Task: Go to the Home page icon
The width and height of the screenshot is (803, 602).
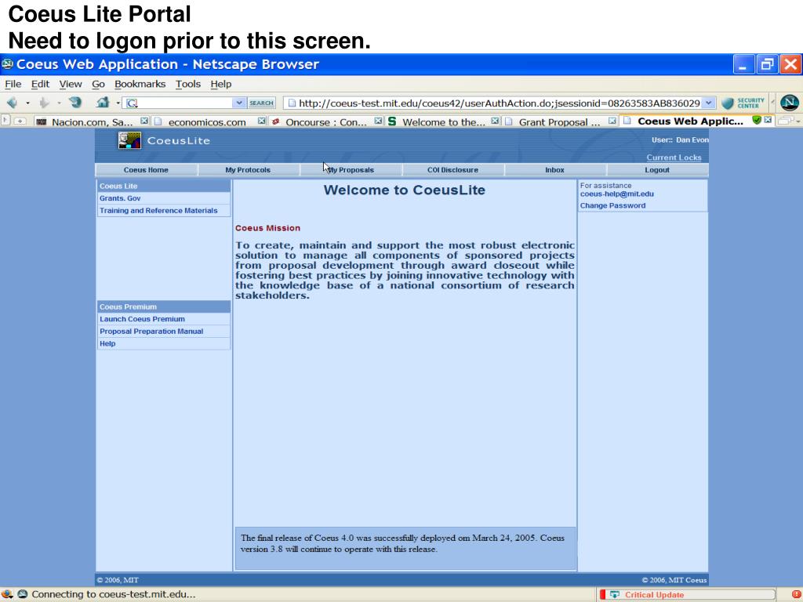Action: (x=103, y=103)
